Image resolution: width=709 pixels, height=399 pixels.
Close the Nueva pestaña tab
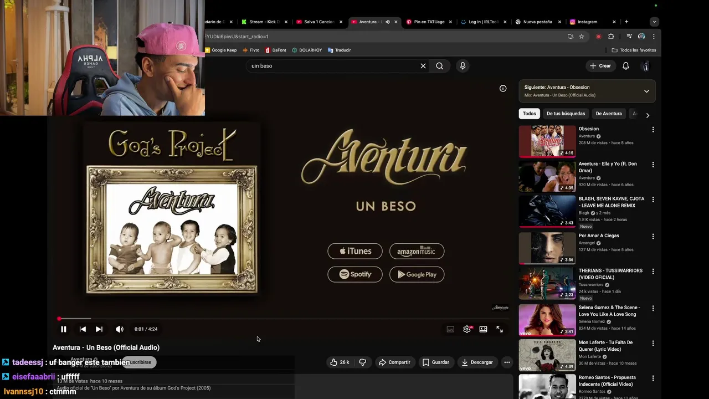tap(559, 22)
